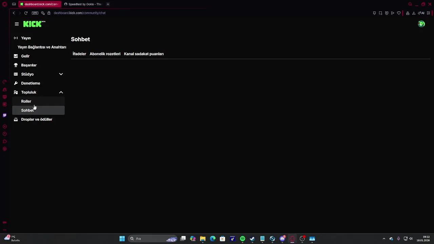Launch Microsoft Edge from the taskbar
The image size is (434, 244).
pyautogui.click(x=213, y=239)
